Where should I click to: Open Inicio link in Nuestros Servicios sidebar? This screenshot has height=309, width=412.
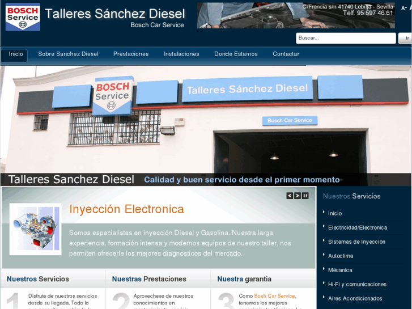tap(335, 214)
